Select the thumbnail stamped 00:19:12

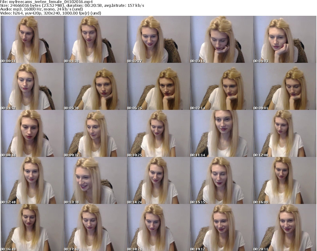pyautogui.click(x=222, y=227)
